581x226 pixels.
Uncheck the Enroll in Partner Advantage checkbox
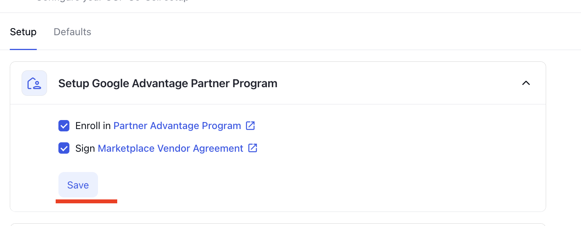point(64,126)
